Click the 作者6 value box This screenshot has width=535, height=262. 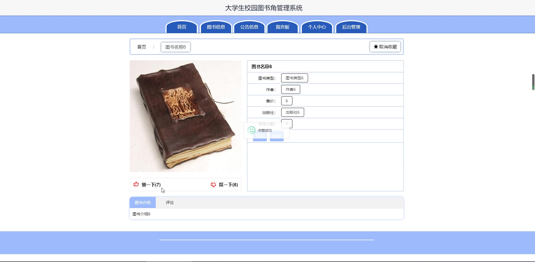pos(291,89)
